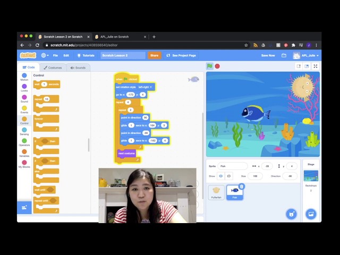Switch to the Costumes tab
This screenshot has height=255, width=340.
[x=53, y=67]
